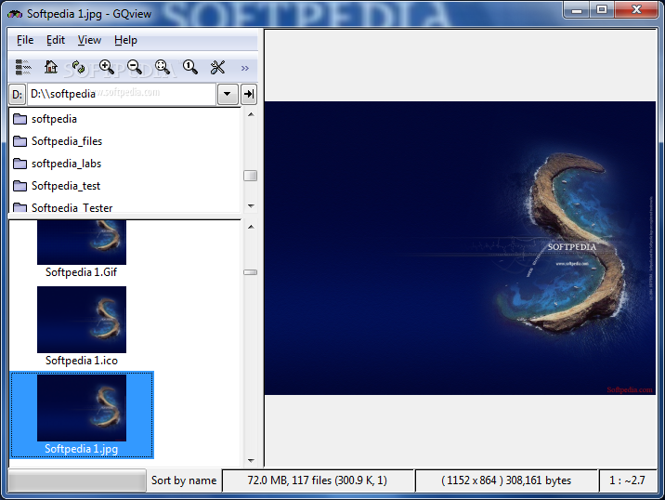
Task: Click the (1152 x 864) 308,161 bytes status
Action: (506, 480)
